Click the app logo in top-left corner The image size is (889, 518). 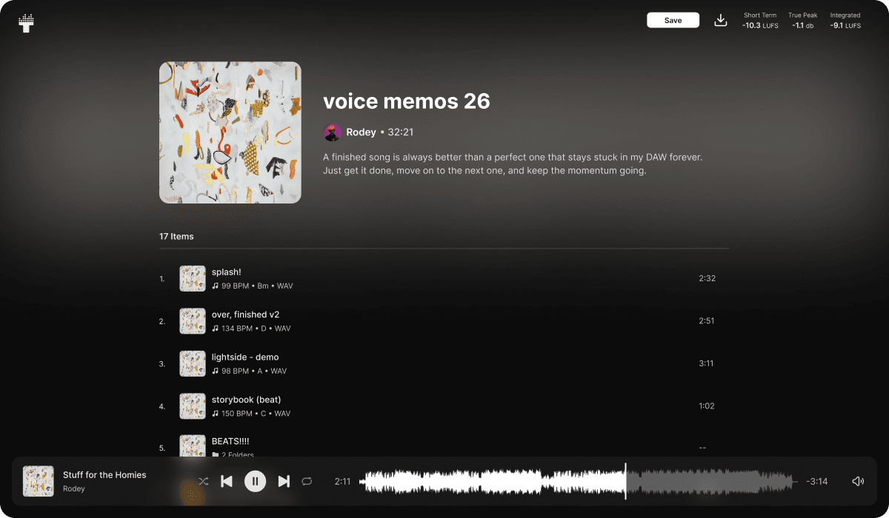[27, 22]
